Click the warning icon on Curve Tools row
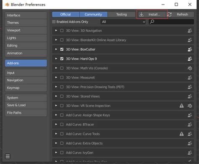This screenshot has height=164, width=199. (x=181, y=134)
